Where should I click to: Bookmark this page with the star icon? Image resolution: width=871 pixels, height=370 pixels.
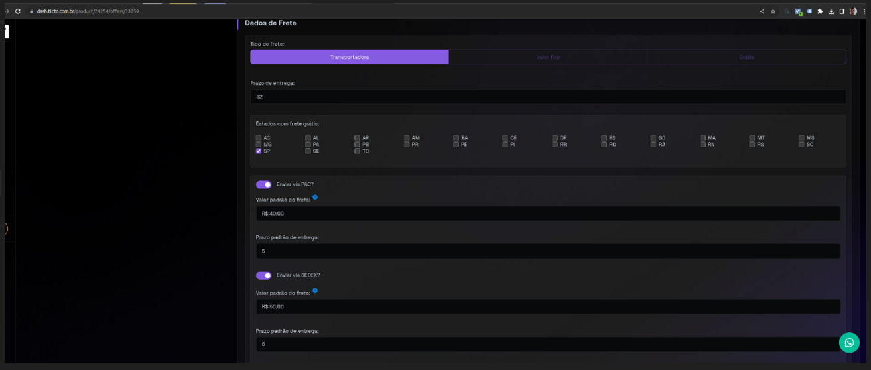click(773, 11)
